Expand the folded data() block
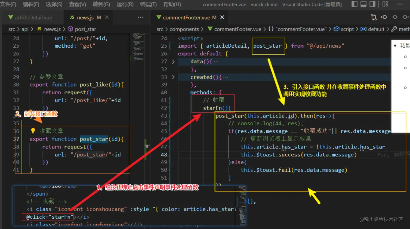The height and width of the screenshot is (229, 410). tap(173, 62)
